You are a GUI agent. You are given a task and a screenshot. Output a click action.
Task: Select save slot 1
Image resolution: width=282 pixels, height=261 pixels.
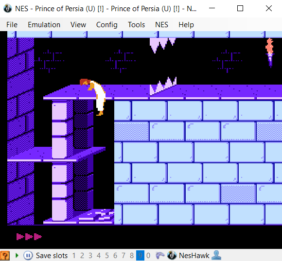[74, 256]
